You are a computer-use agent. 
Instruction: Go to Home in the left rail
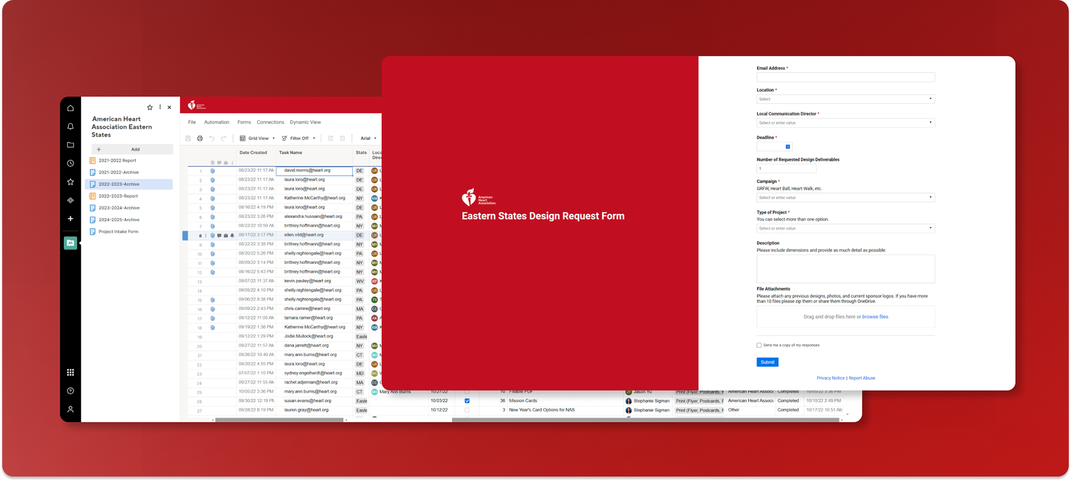pyautogui.click(x=70, y=108)
